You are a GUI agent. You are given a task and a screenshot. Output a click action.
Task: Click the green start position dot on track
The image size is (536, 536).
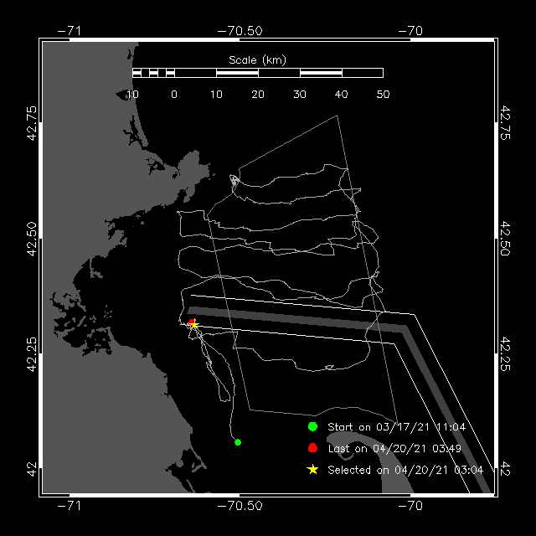(x=238, y=442)
